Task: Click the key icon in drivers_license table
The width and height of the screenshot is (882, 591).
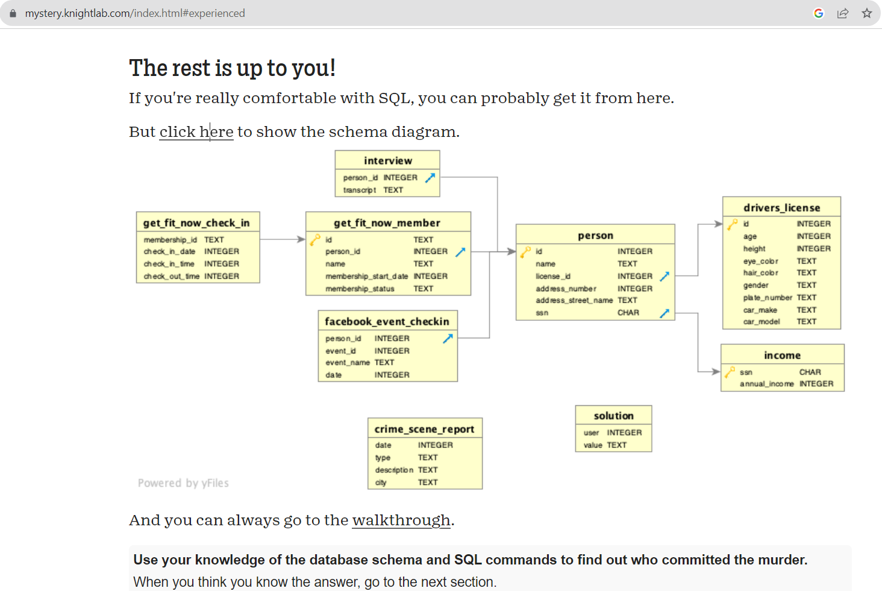Action: pos(732,224)
